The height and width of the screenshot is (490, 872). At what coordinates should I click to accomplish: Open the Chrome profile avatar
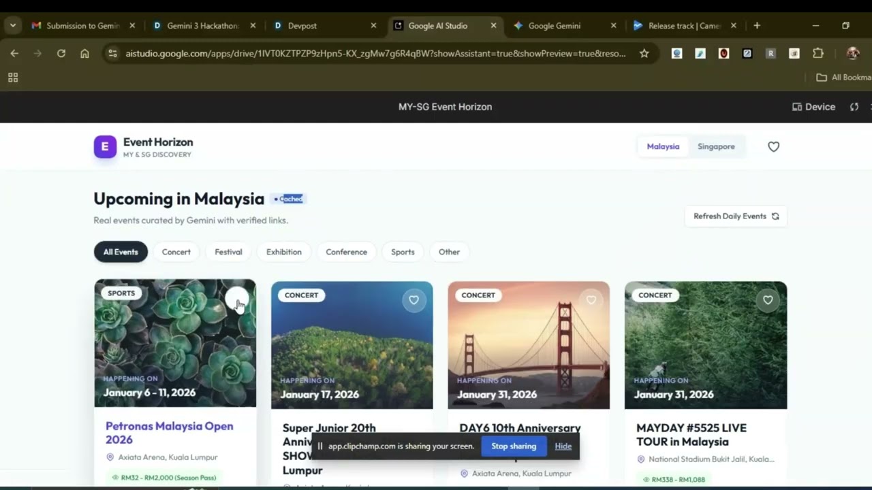853,53
